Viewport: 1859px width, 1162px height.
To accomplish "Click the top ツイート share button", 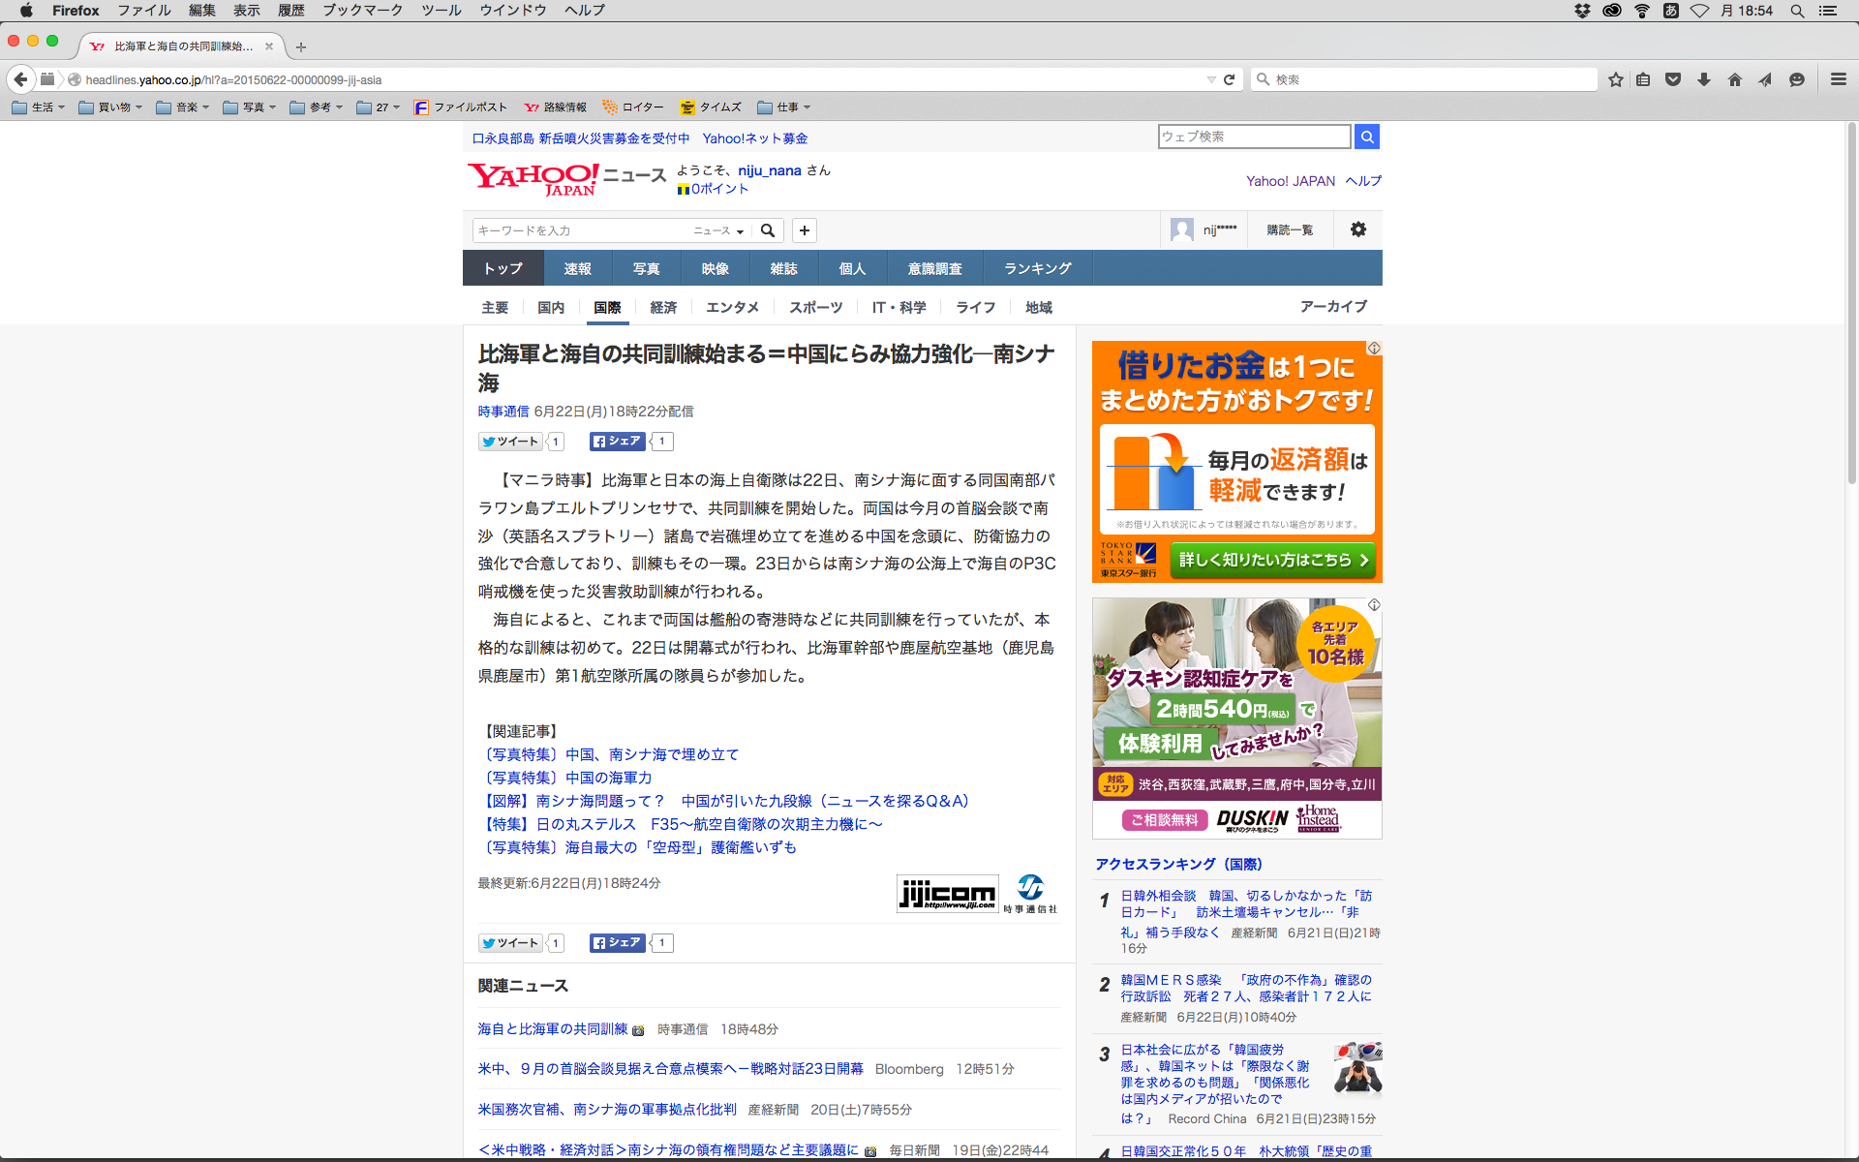I will (x=510, y=442).
